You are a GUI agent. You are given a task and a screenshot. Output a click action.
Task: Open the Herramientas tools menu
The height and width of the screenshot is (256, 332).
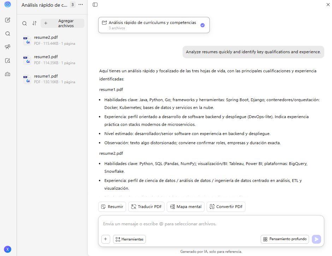(129, 239)
